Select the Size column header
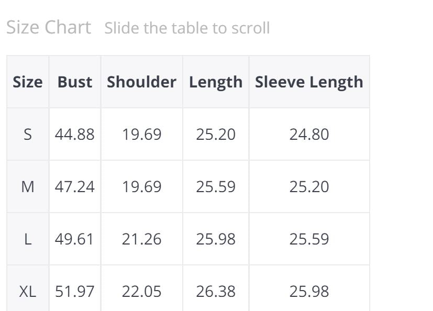433x311 pixels. click(28, 82)
